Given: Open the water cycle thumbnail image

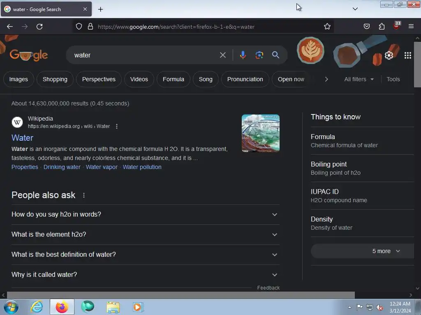Looking at the screenshot, I should [260, 133].
